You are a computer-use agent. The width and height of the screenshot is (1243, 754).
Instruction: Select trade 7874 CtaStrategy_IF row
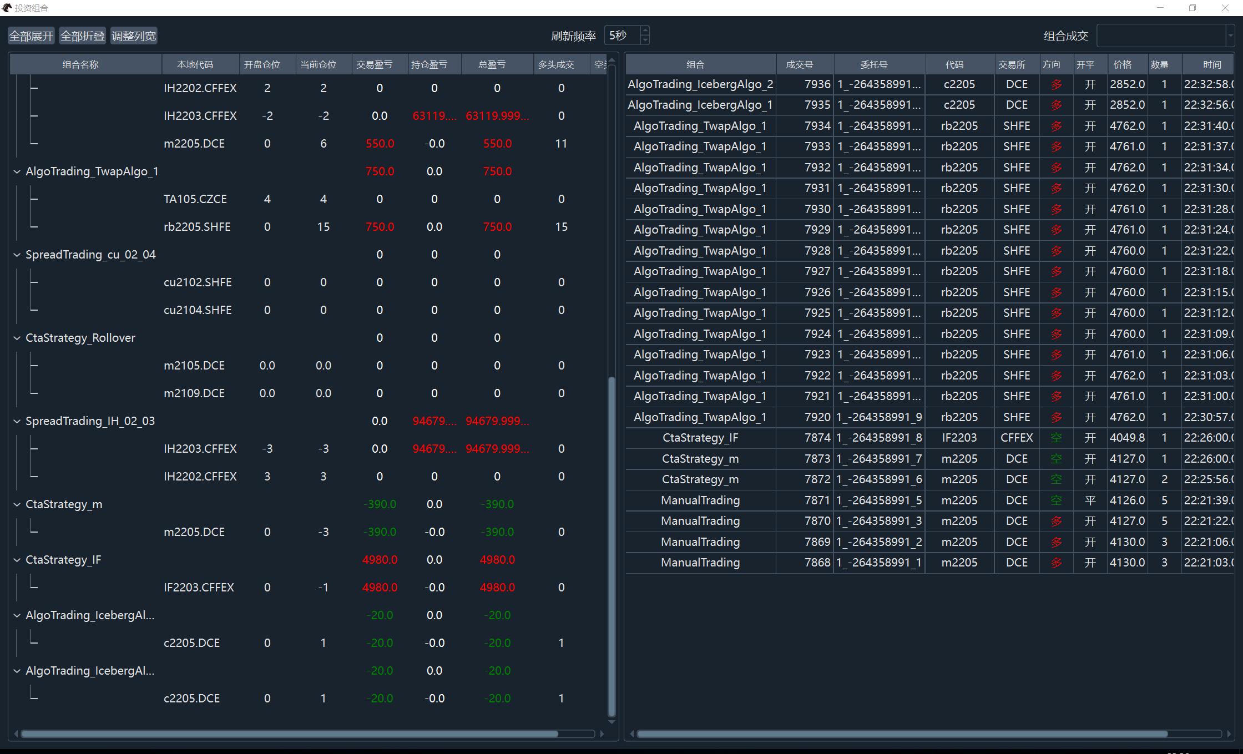tap(700, 438)
